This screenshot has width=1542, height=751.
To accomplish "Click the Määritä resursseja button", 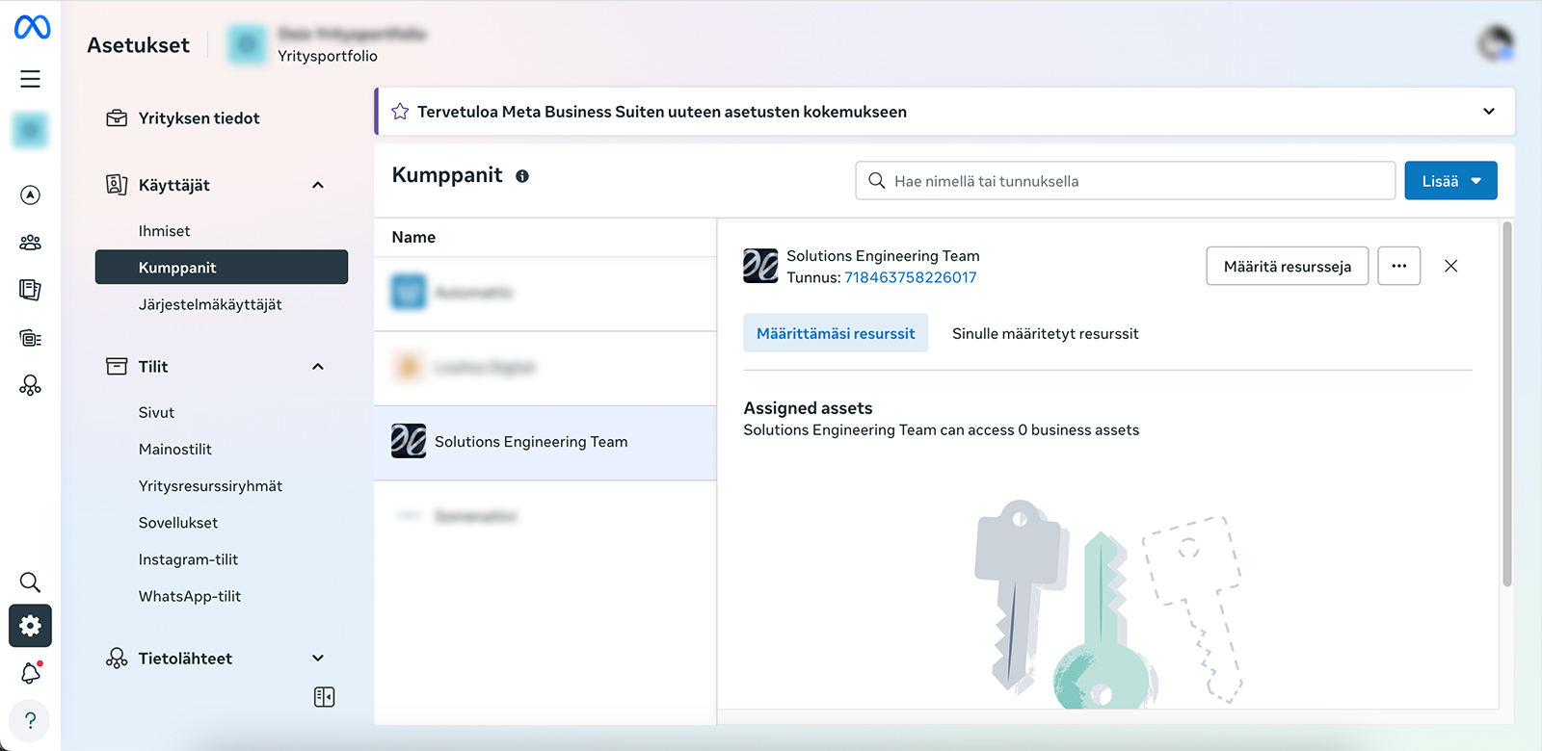I will tap(1287, 267).
